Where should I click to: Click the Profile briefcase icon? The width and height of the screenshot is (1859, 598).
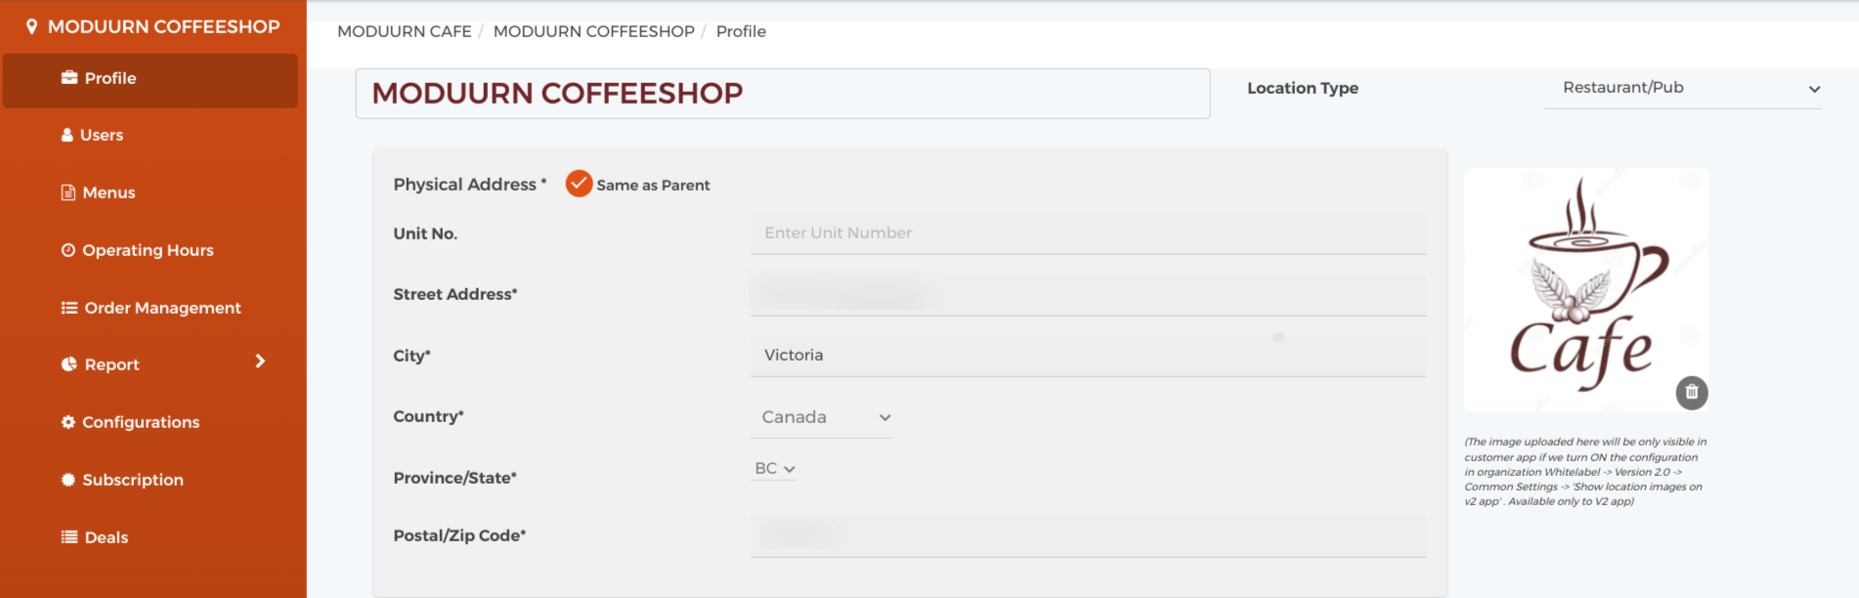tap(69, 78)
